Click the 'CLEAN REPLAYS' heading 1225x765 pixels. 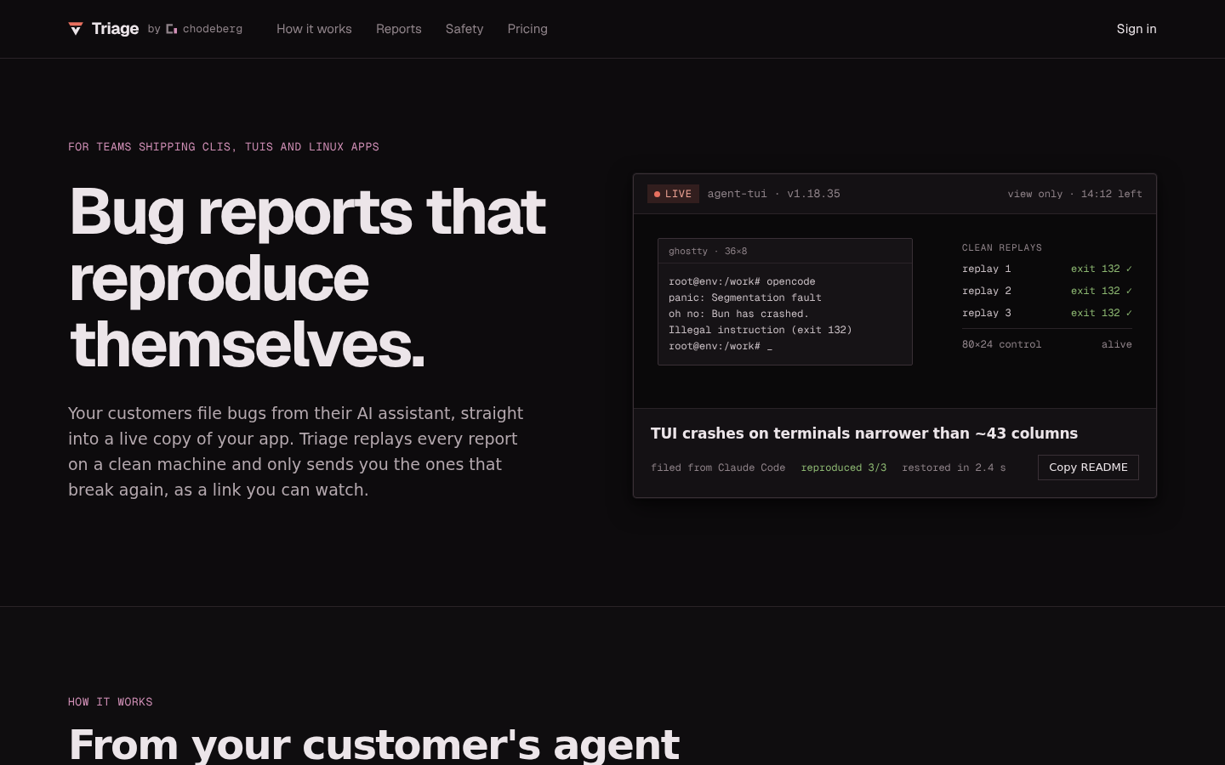[x=1002, y=247]
